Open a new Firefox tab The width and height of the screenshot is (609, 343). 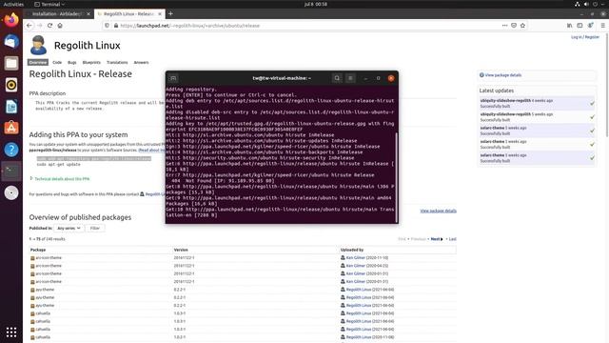pyautogui.click(x=170, y=14)
